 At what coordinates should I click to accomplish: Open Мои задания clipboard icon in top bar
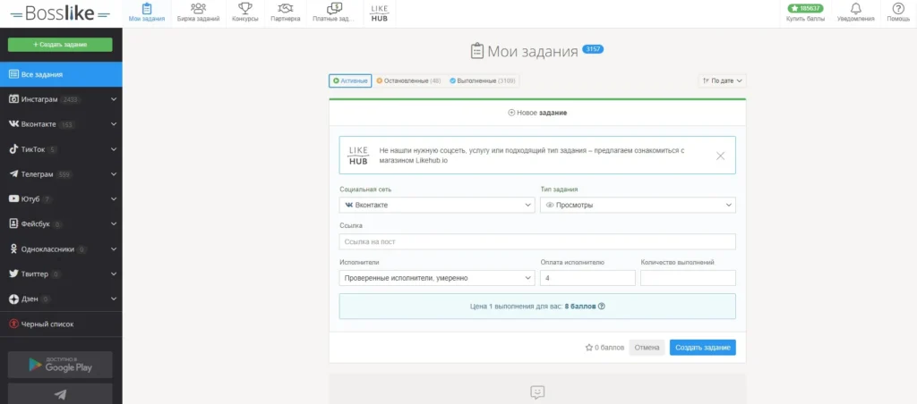coord(147,8)
